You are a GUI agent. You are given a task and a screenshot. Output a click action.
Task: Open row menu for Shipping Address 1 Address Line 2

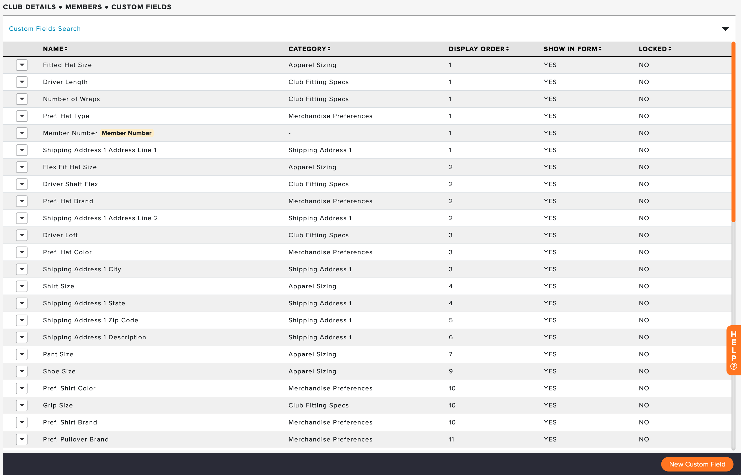tap(22, 218)
